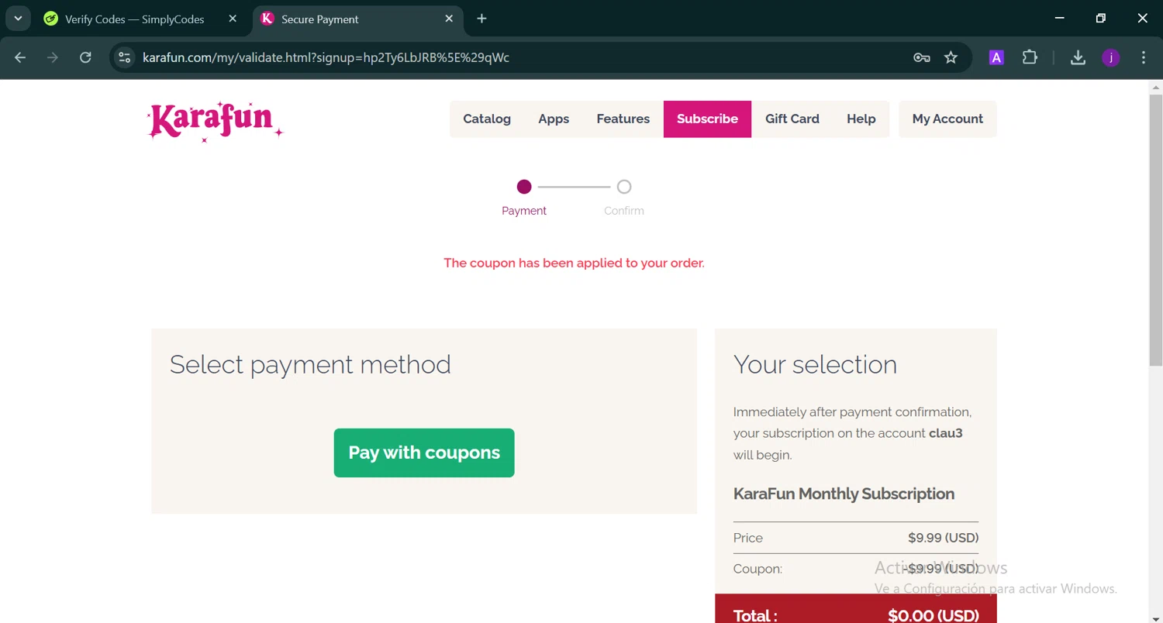The image size is (1163, 623).
Task: Click the Price $9.99 (USD) value
Action: coord(943,538)
